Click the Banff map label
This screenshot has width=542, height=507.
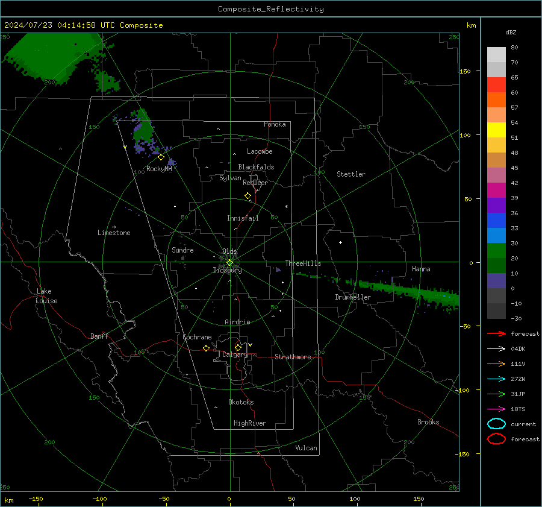[99, 336]
